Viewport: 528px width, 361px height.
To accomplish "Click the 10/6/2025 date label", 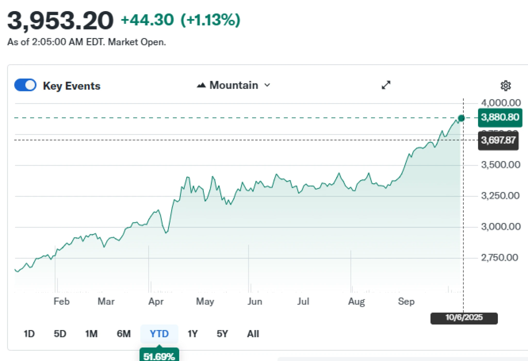I will pos(464,318).
